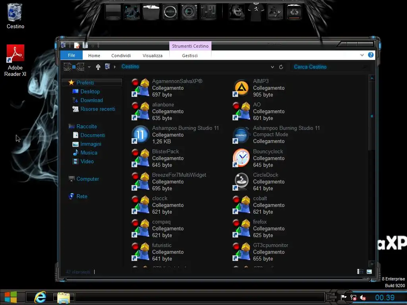Open File Explorer from the taskbar
This screenshot has height=305, width=407.
click(64, 297)
